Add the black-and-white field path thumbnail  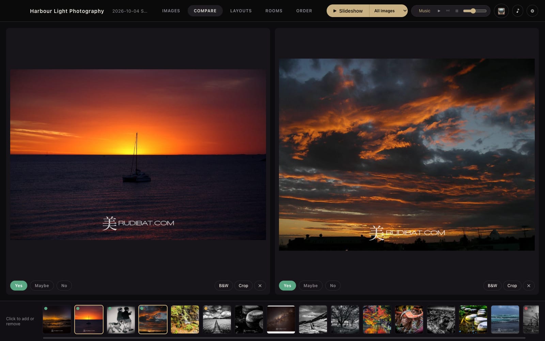pos(217,320)
